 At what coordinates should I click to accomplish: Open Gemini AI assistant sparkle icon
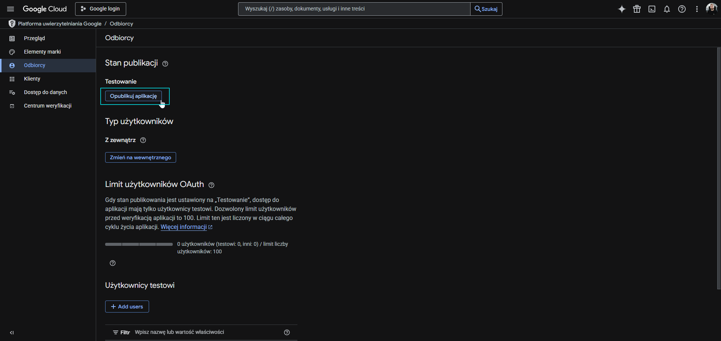622,9
